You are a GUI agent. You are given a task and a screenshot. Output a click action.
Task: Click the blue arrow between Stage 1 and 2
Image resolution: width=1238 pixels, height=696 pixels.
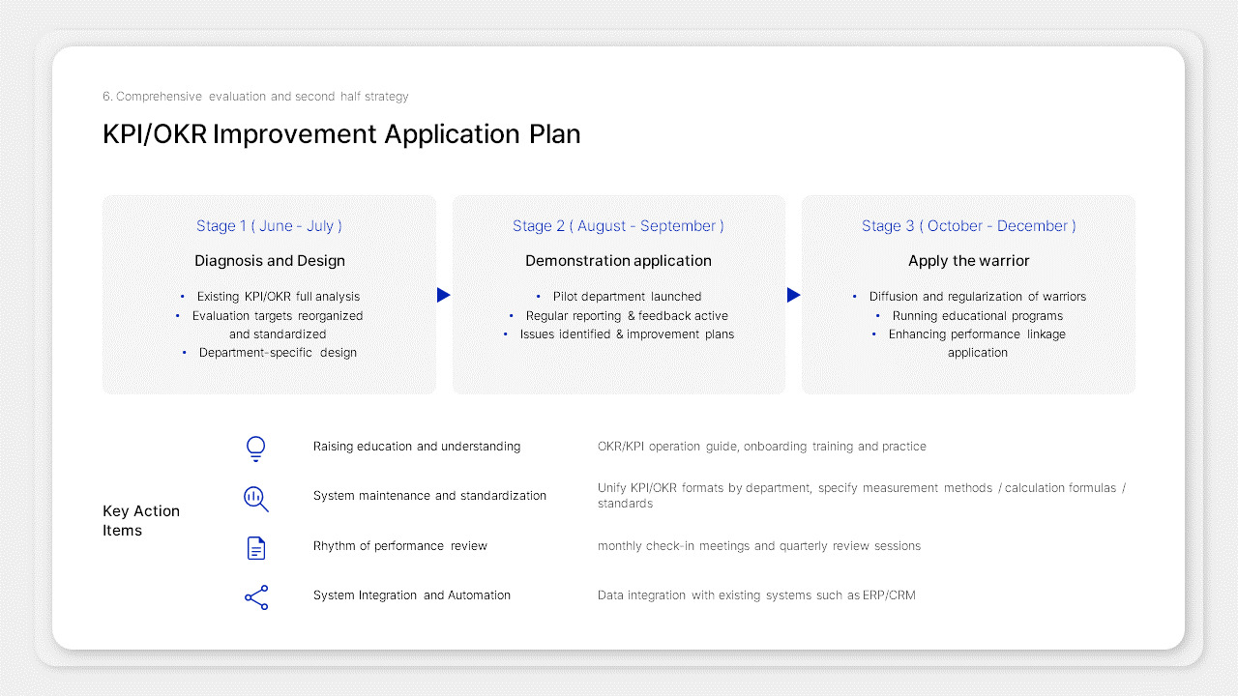[x=444, y=295]
